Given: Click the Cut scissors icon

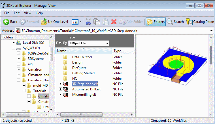Looking at the screenshot, I should [x=88, y=22].
